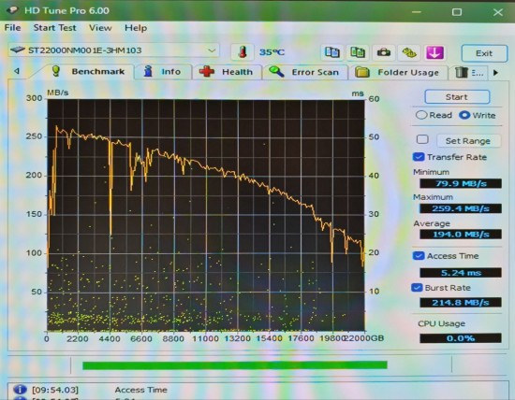Viewport: 515px width, 400px height.
Task: Enable the Set Range checkbox
Action: coord(422,139)
